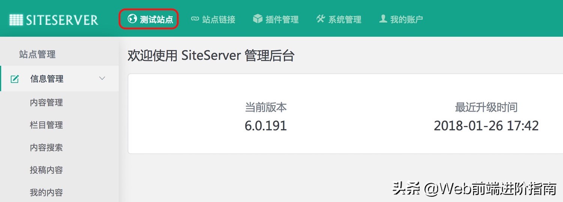Collapse the 信息管理 chevron arrow
563x202 pixels.
(x=102, y=78)
